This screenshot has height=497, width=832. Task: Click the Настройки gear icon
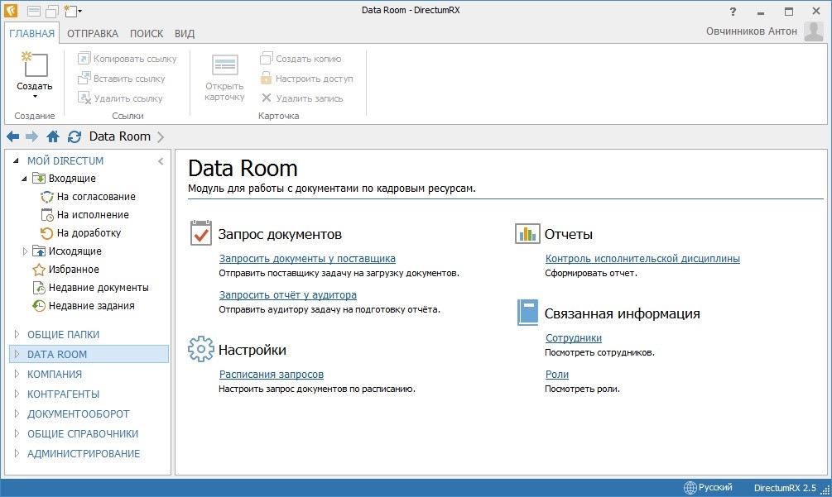(x=201, y=349)
